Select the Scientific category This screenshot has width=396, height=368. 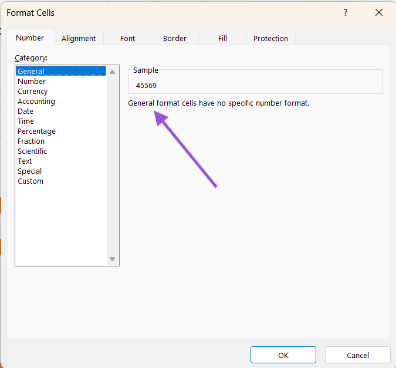click(x=61, y=151)
